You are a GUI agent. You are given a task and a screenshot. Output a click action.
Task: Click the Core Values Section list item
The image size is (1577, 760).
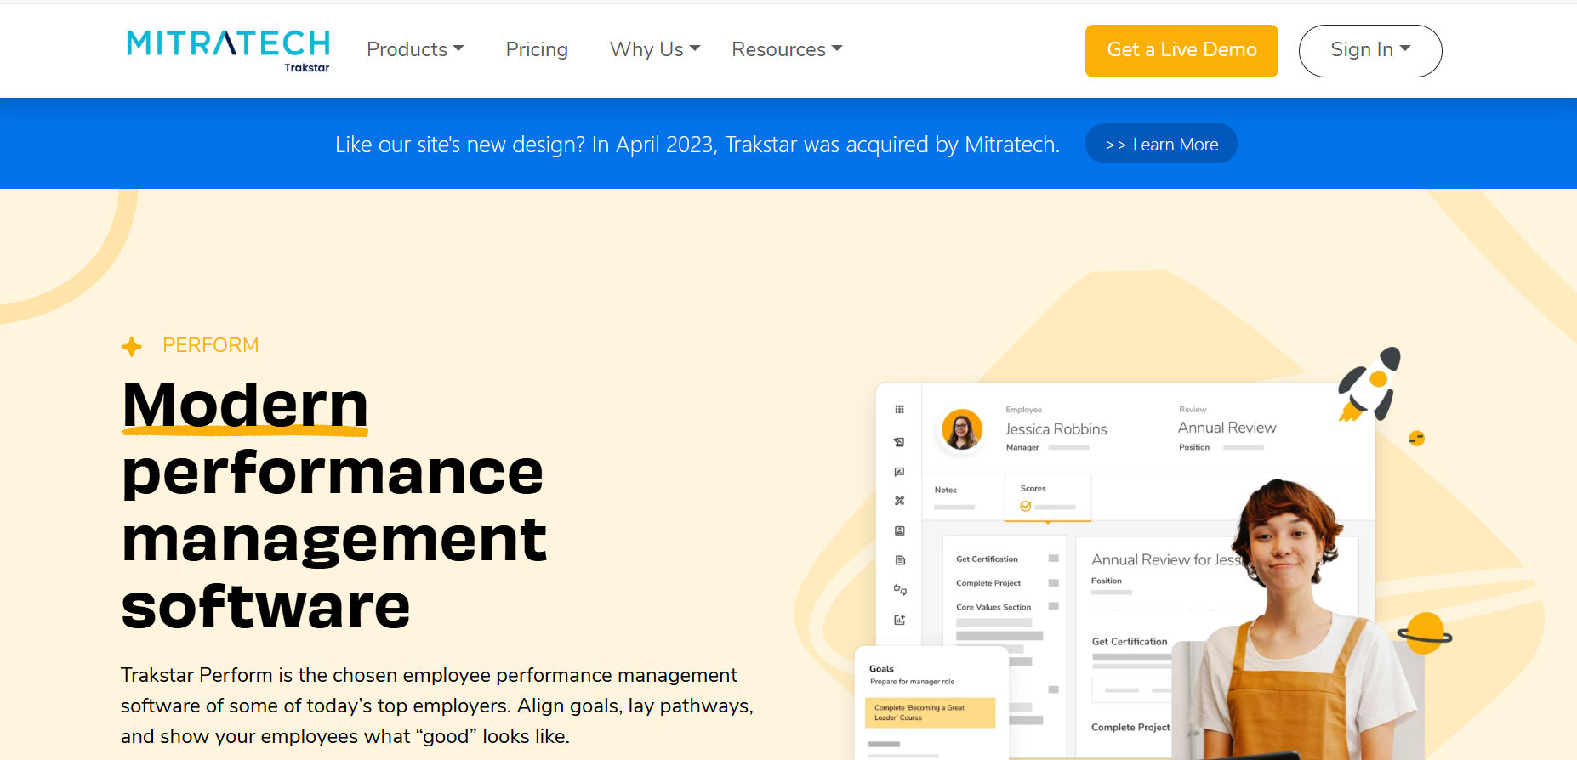click(x=993, y=607)
